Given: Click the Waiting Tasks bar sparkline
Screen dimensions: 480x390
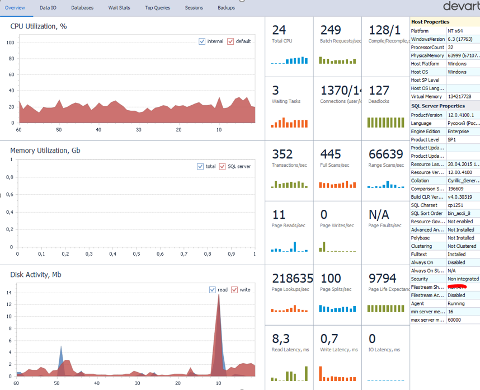Looking at the screenshot, I should [x=289, y=123].
